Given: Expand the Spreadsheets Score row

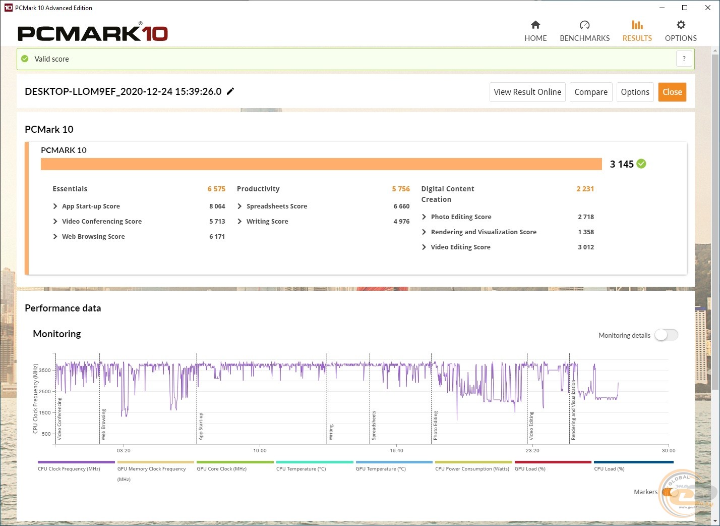Looking at the screenshot, I should click(x=240, y=206).
